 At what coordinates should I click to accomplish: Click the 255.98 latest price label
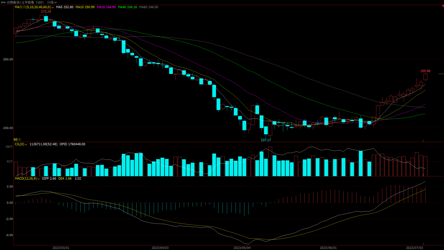(x=425, y=71)
